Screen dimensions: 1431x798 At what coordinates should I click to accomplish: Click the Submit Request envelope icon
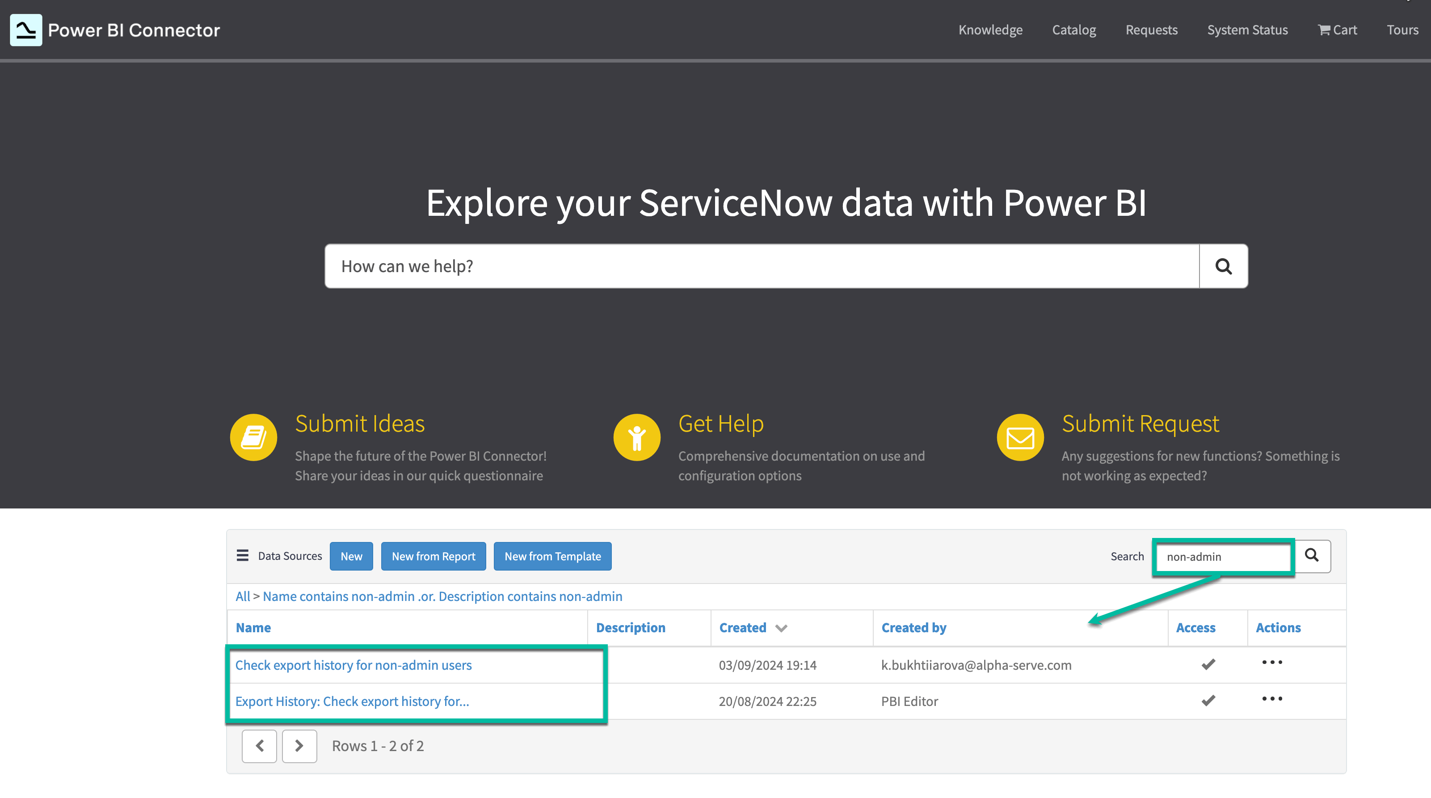pos(1019,437)
